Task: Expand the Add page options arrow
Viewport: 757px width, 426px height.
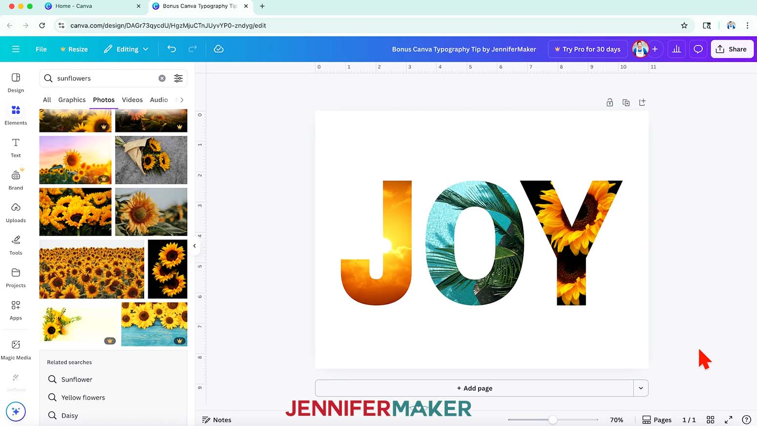Action: [x=641, y=388]
